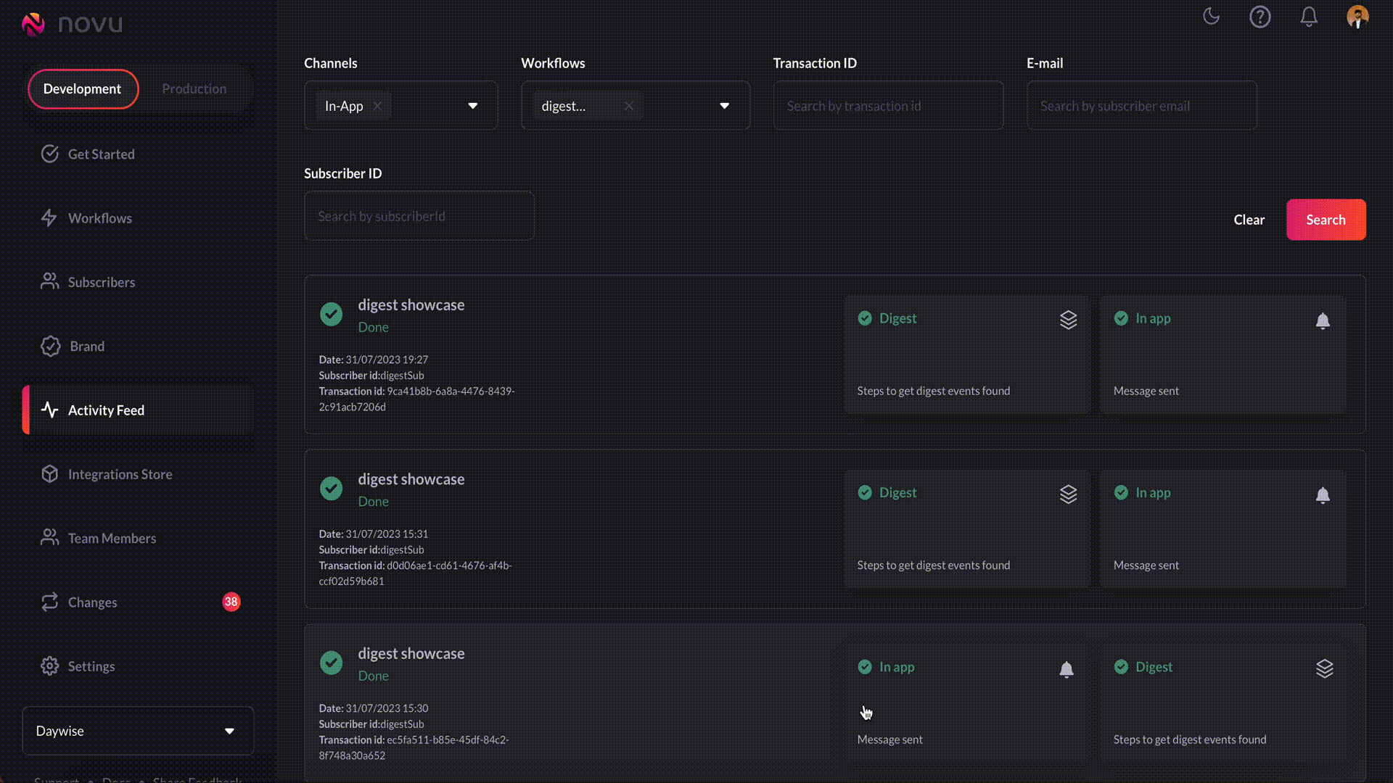Click the green check icon of first activity
The image size is (1393, 783).
[332, 314]
